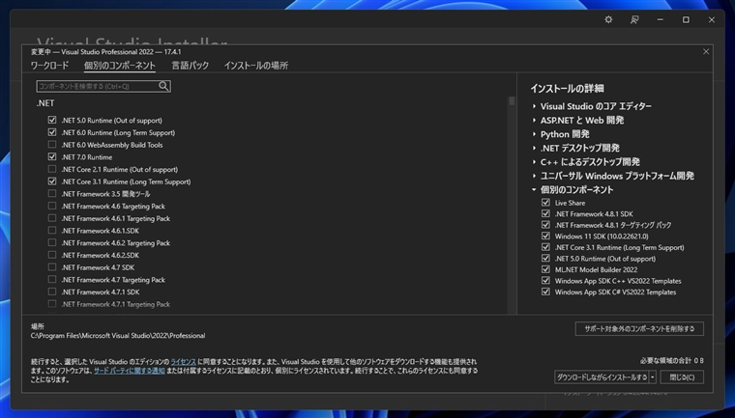
Task: Uncheck Windows App SDK C++ VS2022 Templates
Action: click(545, 280)
